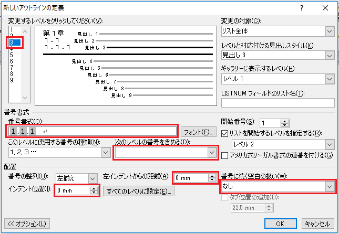Image resolution: width=339 pixels, height=234 pixels.
Task: Close the dialog with the X button
Action: pyautogui.click(x=325, y=8)
